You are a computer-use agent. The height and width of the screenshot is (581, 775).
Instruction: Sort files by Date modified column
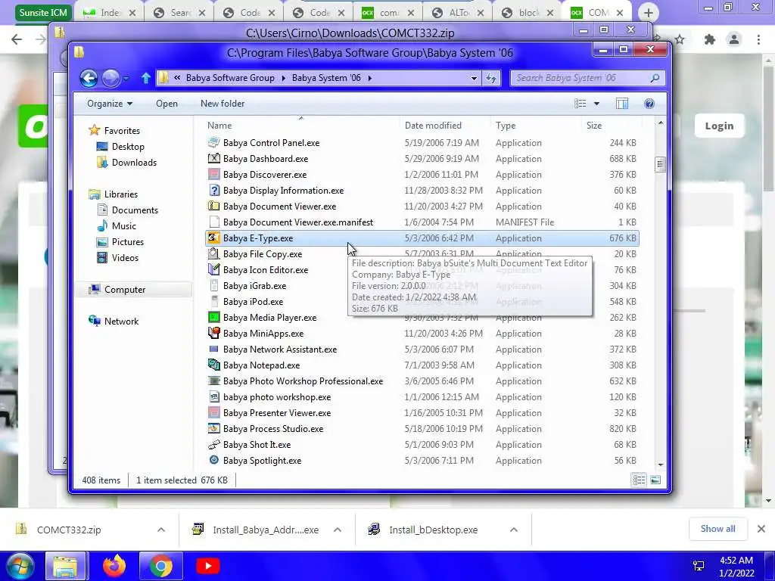[433, 126]
